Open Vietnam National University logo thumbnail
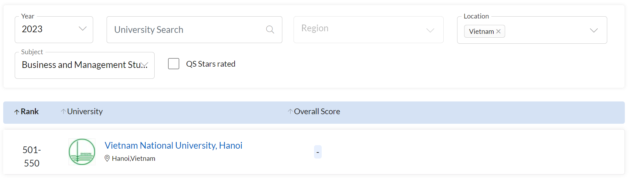 click(x=82, y=152)
